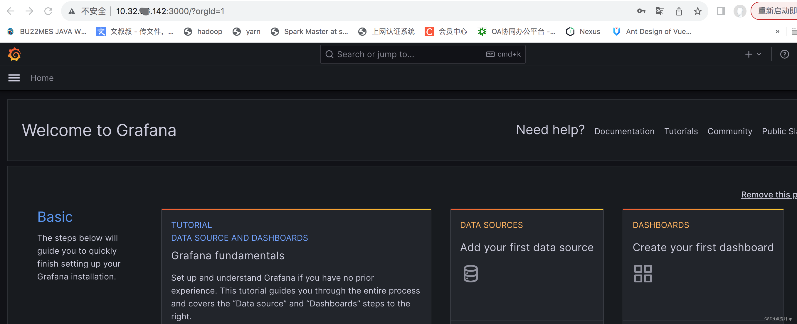Open the 文叔叔 bookmark
This screenshot has width=797, height=324.
135,31
